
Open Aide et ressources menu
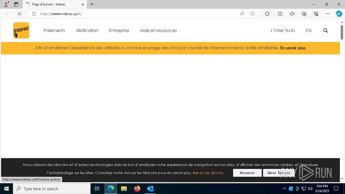(x=158, y=30)
